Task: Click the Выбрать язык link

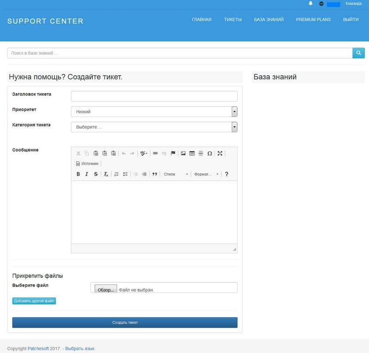Action: (x=80, y=348)
